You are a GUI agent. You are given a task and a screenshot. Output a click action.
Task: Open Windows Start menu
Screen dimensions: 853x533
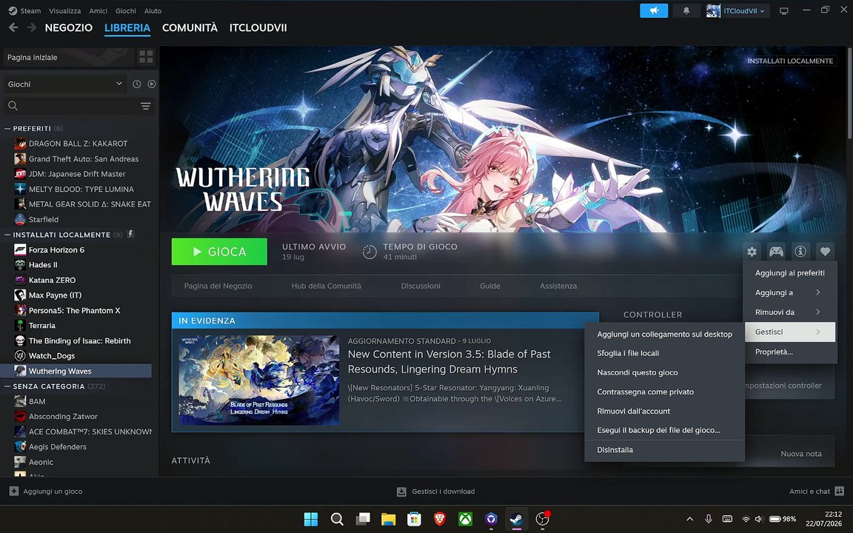pyautogui.click(x=311, y=519)
